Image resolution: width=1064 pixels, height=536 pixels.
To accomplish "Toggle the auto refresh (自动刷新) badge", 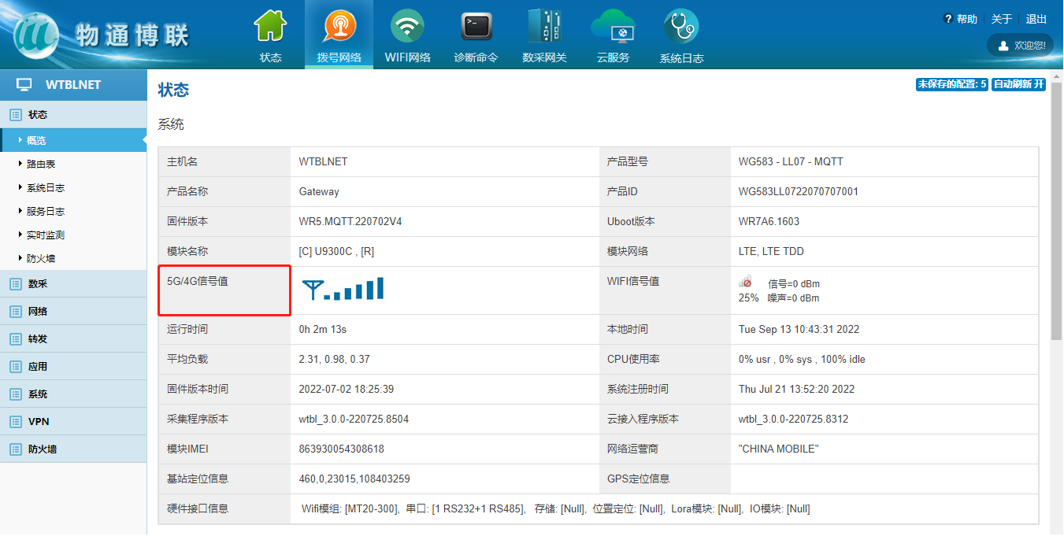I will (x=1018, y=84).
